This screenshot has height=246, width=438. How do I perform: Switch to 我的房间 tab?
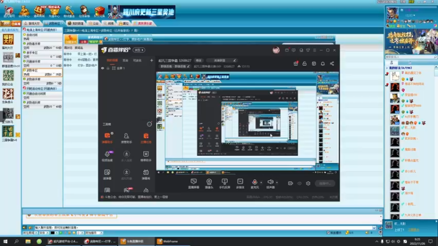tap(76, 24)
